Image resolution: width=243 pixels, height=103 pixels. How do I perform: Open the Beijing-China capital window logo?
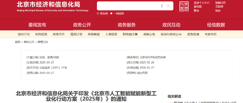pyautogui.click(x=184, y=7)
